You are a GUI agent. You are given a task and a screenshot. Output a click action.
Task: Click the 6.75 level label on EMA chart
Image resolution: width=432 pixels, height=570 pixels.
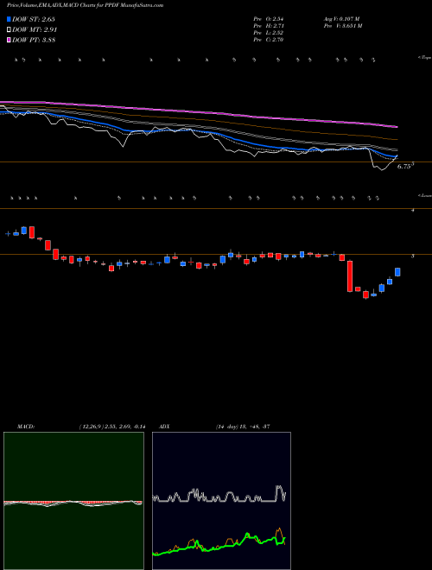coord(404,167)
